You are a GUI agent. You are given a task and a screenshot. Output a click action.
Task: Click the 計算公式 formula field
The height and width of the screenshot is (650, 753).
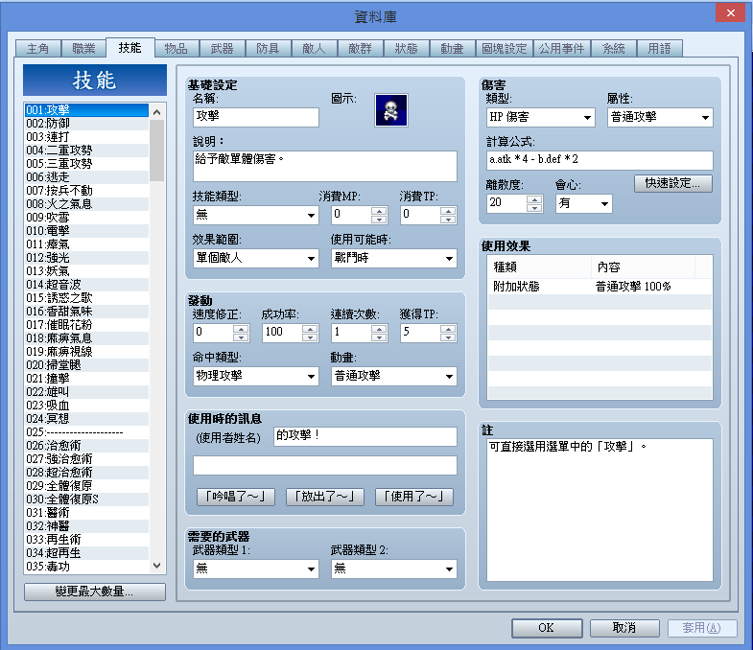(600, 160)
